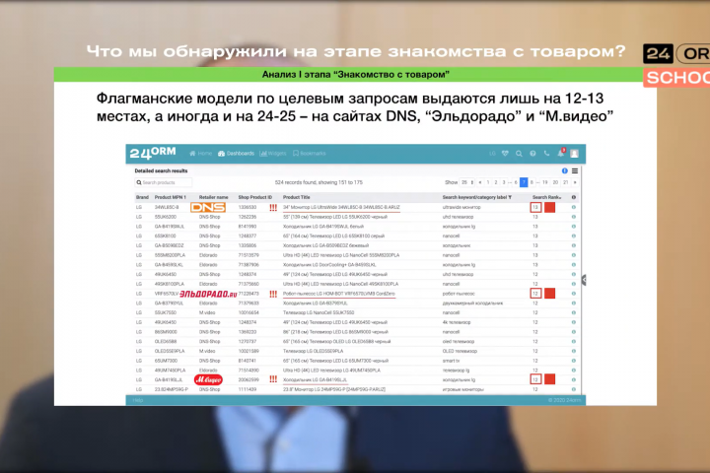The width and height of the screenshot is (710, 473).
Task: Select the highlighted page 7 button
Action: click(x=524, y=182)
